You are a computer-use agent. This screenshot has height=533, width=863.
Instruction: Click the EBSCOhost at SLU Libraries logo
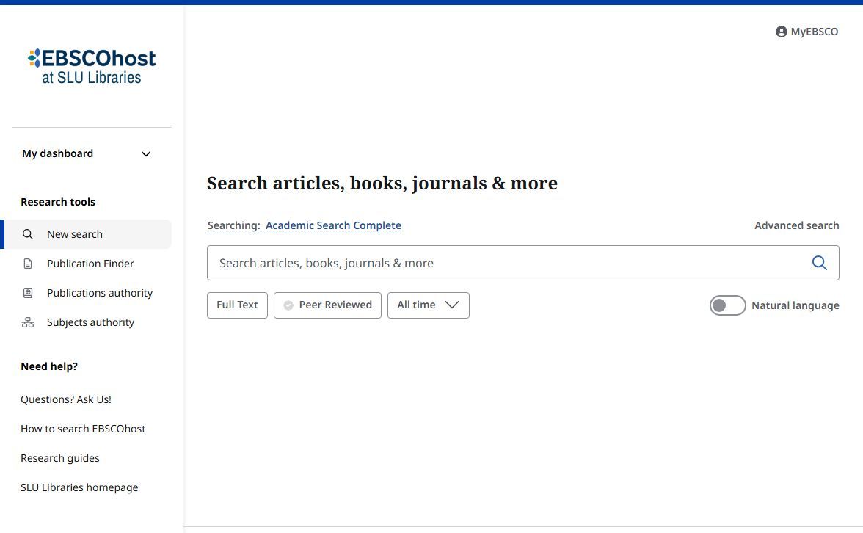[x=92, y=67]
